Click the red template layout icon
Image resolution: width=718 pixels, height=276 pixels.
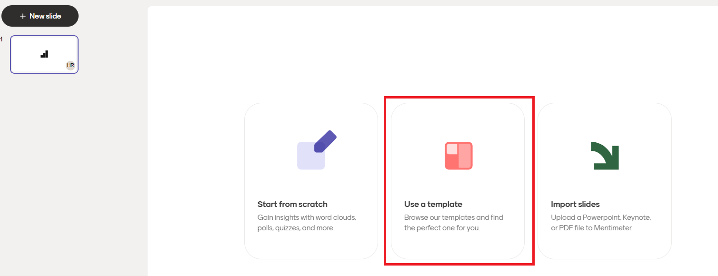459,156
